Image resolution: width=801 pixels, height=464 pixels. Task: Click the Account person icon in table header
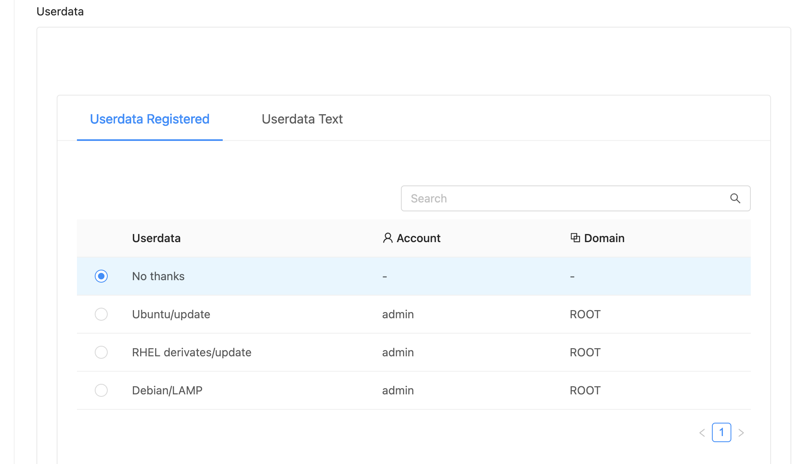tap(388, 238)
